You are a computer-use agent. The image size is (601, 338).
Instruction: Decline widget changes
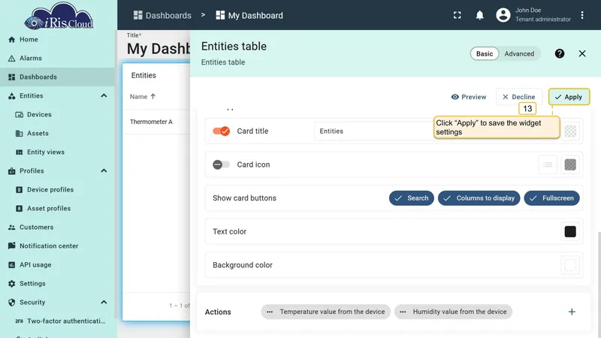coord(518,97)
